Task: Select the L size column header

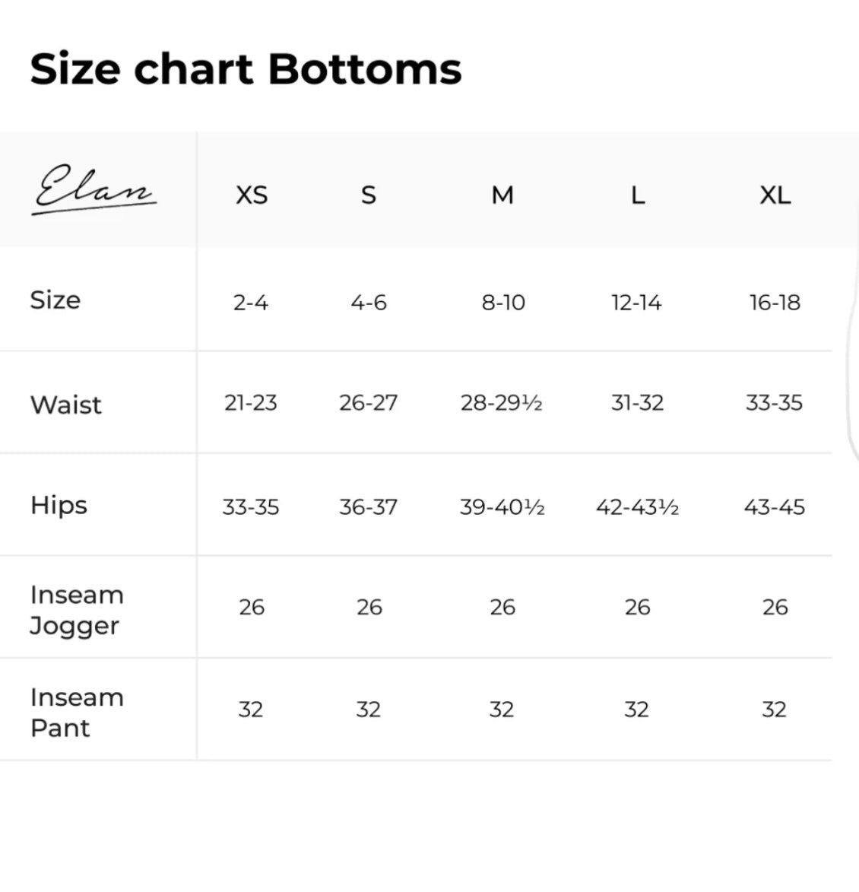Action: [637, 195]
